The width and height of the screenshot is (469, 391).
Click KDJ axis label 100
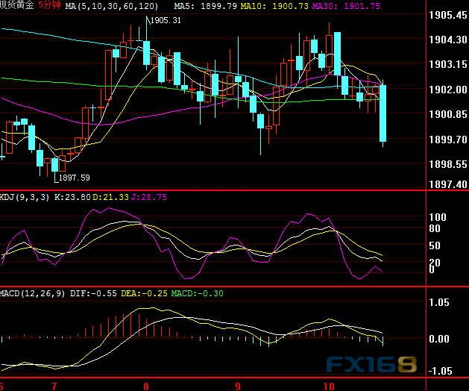pyautogui.click(x=438, y=217)
